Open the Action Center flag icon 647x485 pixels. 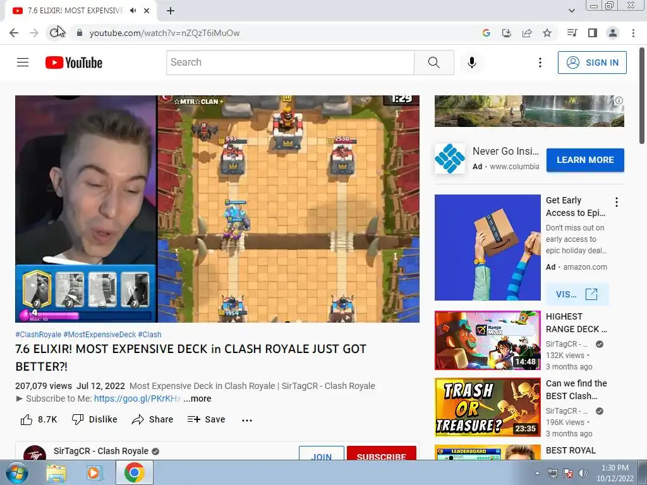tap(568, 473)
